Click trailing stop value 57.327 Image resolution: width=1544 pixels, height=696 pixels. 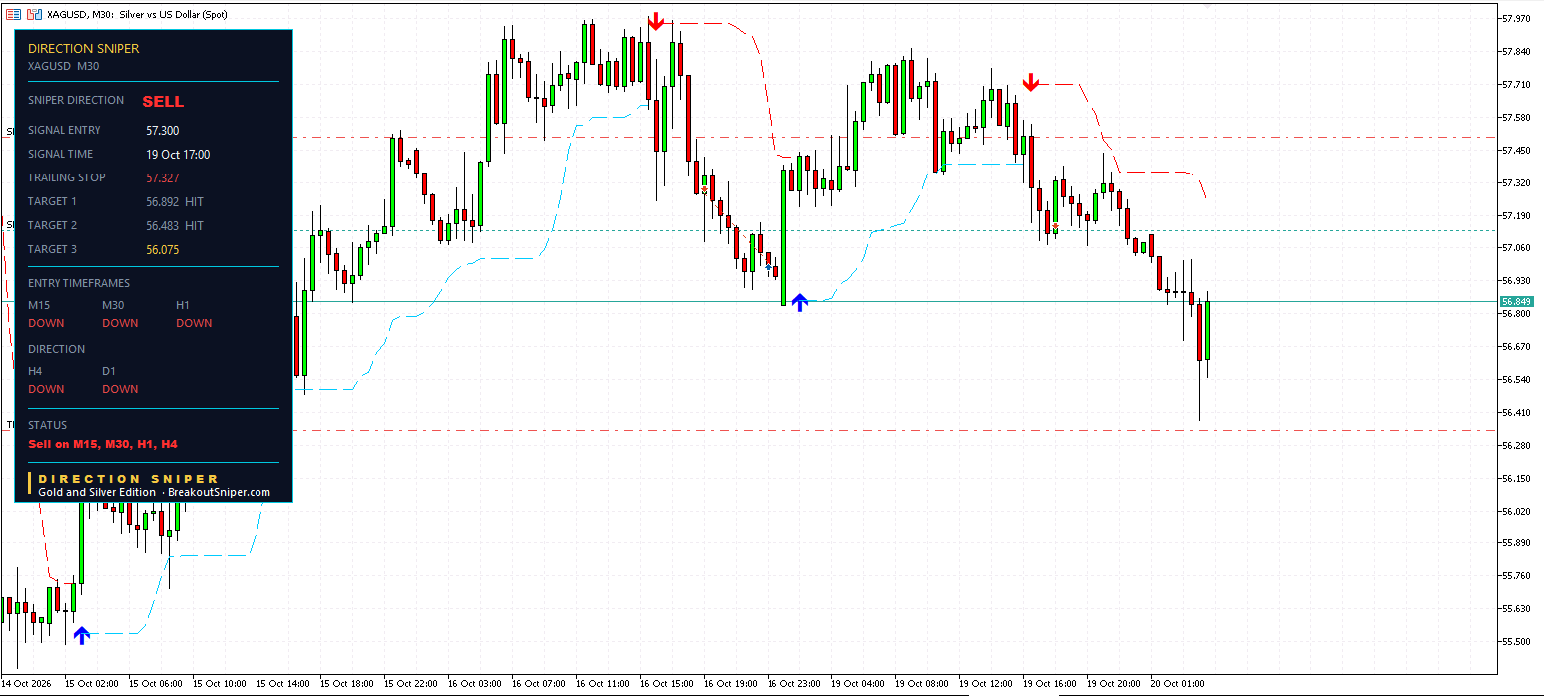click(163, 178)
